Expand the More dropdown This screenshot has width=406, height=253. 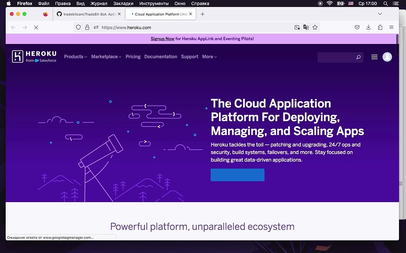point(209,57)
